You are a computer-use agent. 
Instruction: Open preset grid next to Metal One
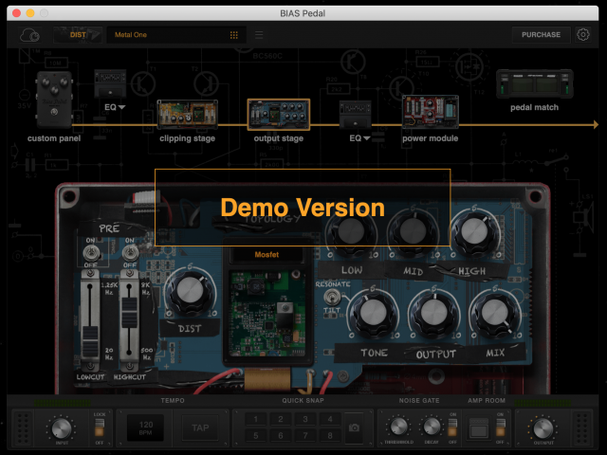coord(234,35)
